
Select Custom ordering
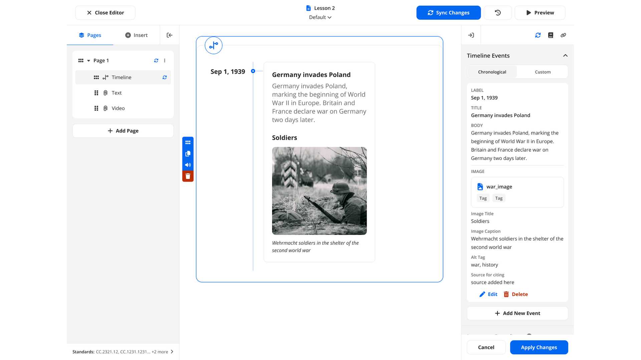tap(543, 72)
